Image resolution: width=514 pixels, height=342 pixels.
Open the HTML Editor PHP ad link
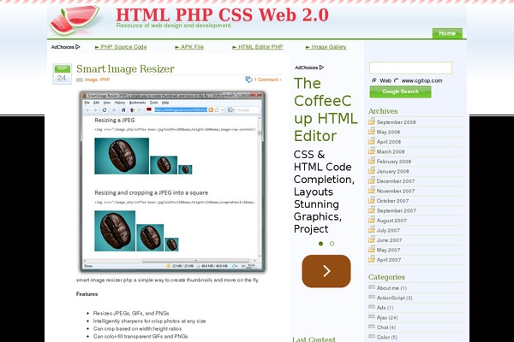coord(258,47)
